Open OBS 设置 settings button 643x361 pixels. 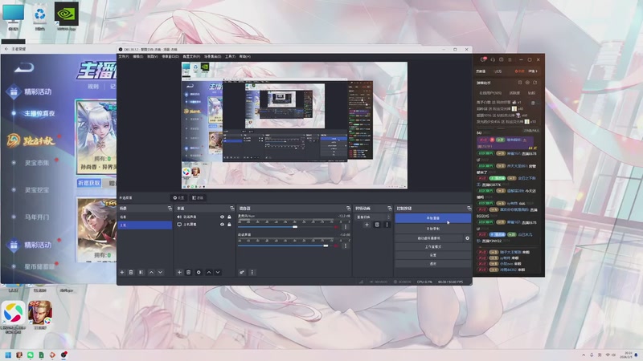(433, 255)
